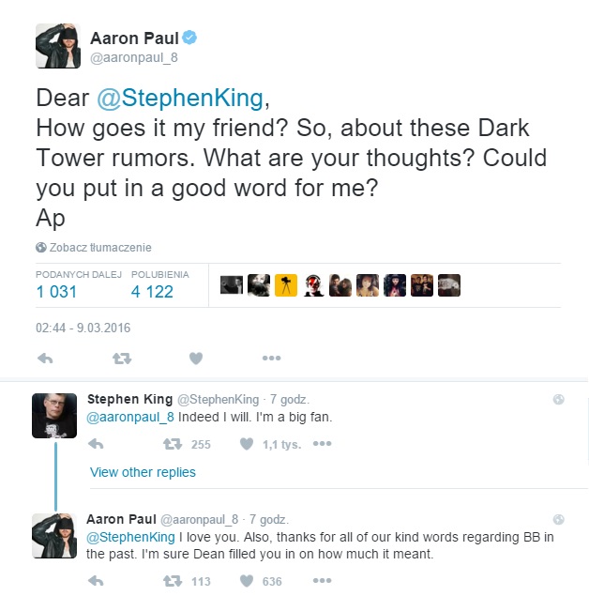Open View other replies link
The width and height of the screenshot is (589, 596).
[143, 472]
